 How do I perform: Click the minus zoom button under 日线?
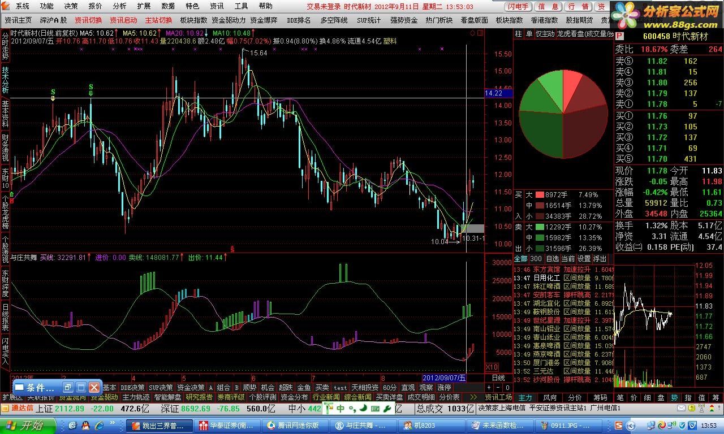click(x=498, y=388)
